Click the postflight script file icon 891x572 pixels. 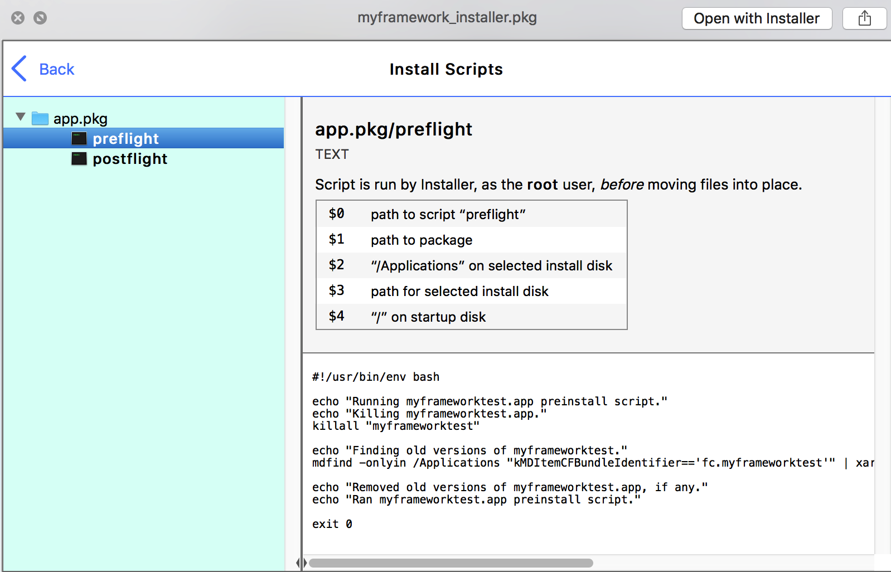[x=79, y=159]
